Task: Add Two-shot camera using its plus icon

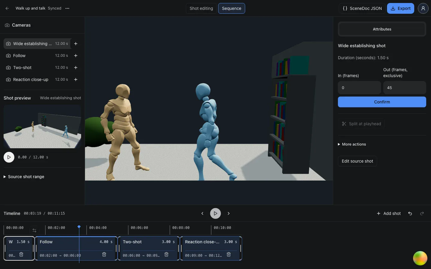Action: point(76,68)
